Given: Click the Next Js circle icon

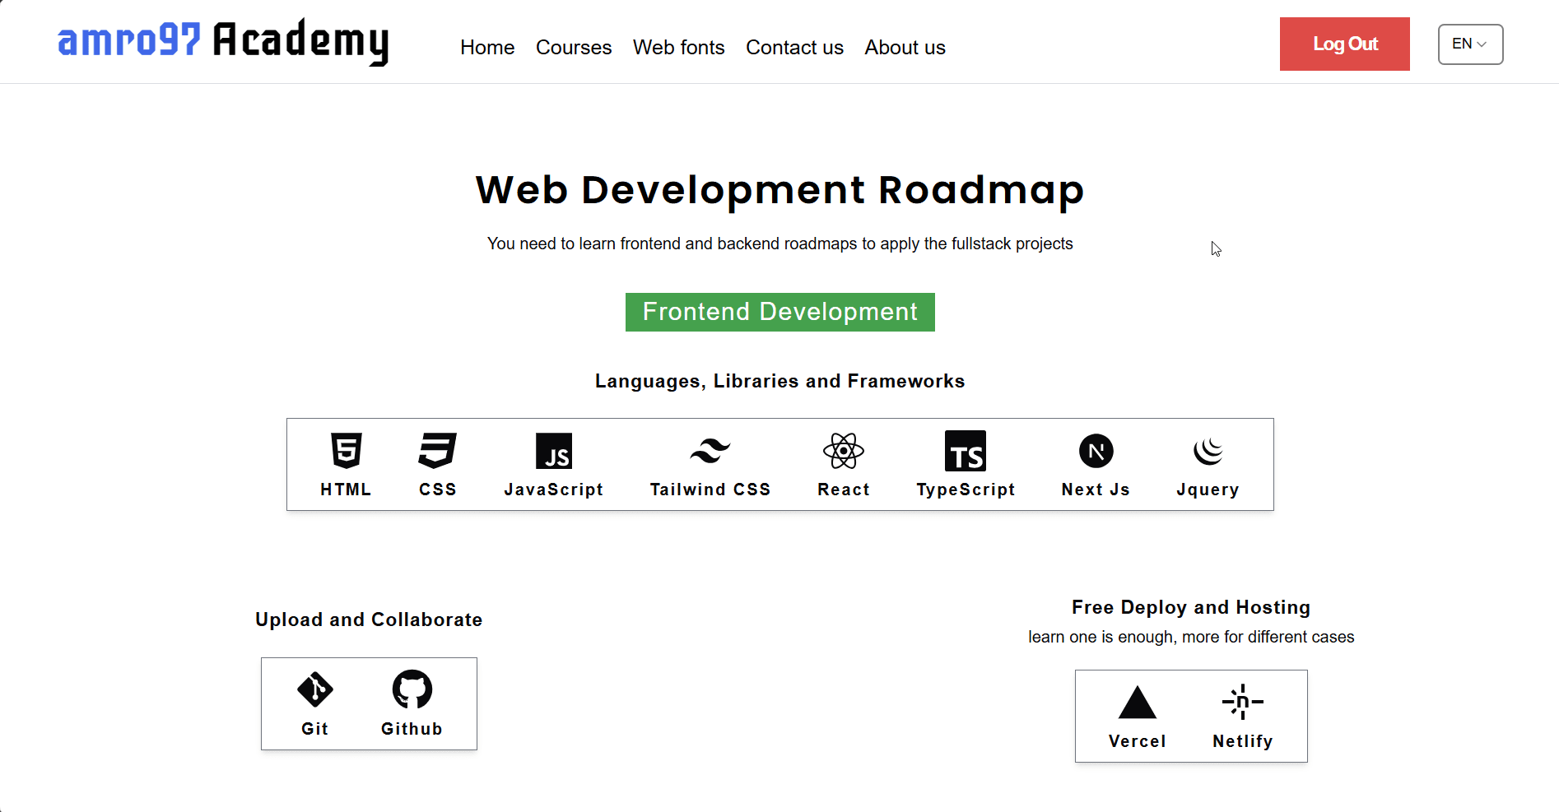Looking at the screenshot, I should tap(1096, 451).
